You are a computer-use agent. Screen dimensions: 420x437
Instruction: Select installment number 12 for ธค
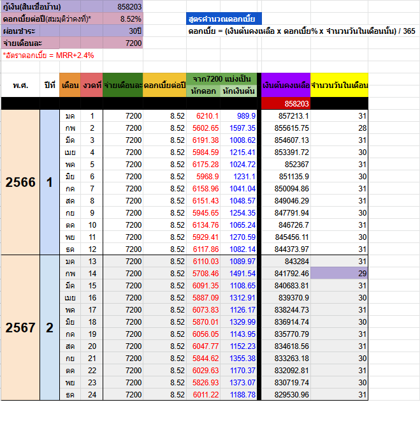[92, 249]
